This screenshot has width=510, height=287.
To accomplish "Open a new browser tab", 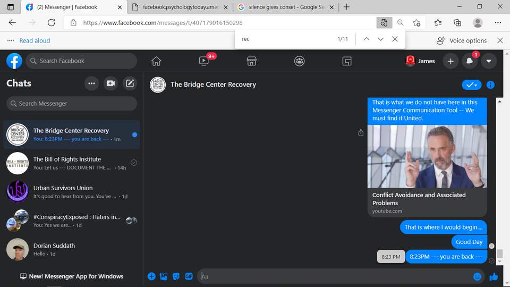I will (347, 7).
